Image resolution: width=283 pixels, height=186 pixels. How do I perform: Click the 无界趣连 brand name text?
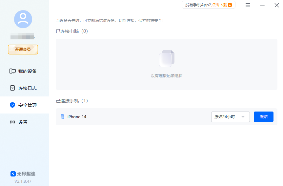click(26, 174)
